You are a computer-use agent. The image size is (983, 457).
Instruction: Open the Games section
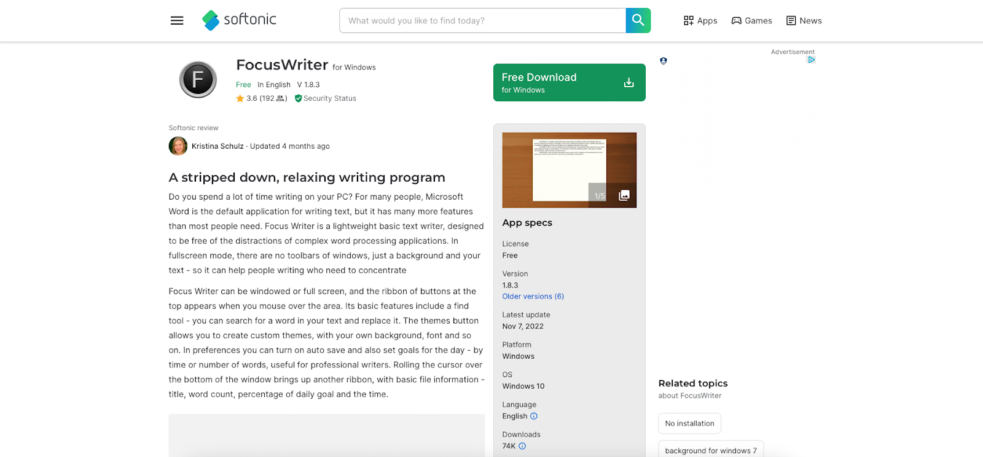pos(751,20)
